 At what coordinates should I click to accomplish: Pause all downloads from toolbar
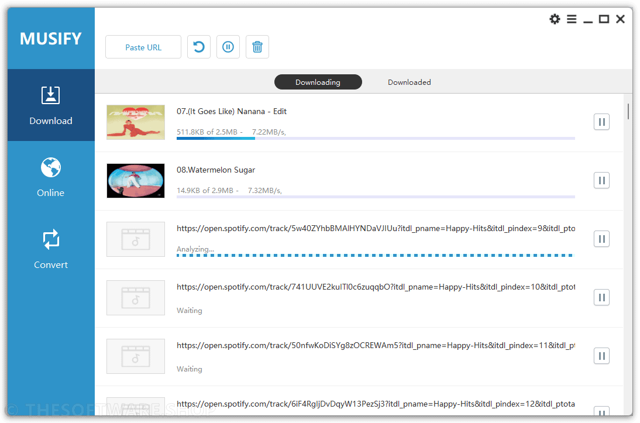click(228, 47)
